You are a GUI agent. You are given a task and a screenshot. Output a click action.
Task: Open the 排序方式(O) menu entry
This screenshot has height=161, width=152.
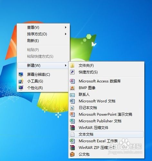click(x=43, y=34)
